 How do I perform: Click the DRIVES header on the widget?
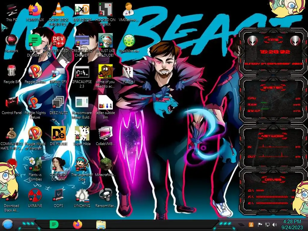[273, 180]
